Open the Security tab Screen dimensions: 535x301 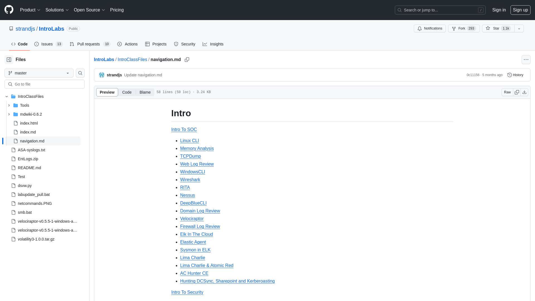[184, 44]
